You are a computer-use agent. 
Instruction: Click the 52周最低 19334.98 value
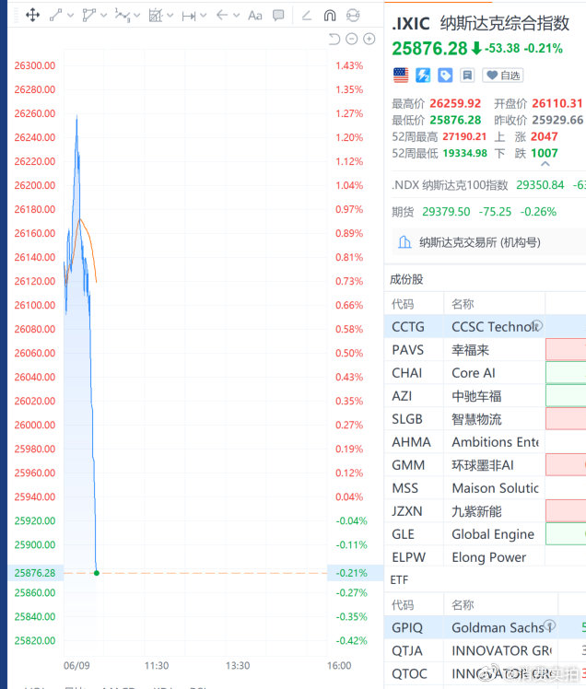[x=464, y=153]
